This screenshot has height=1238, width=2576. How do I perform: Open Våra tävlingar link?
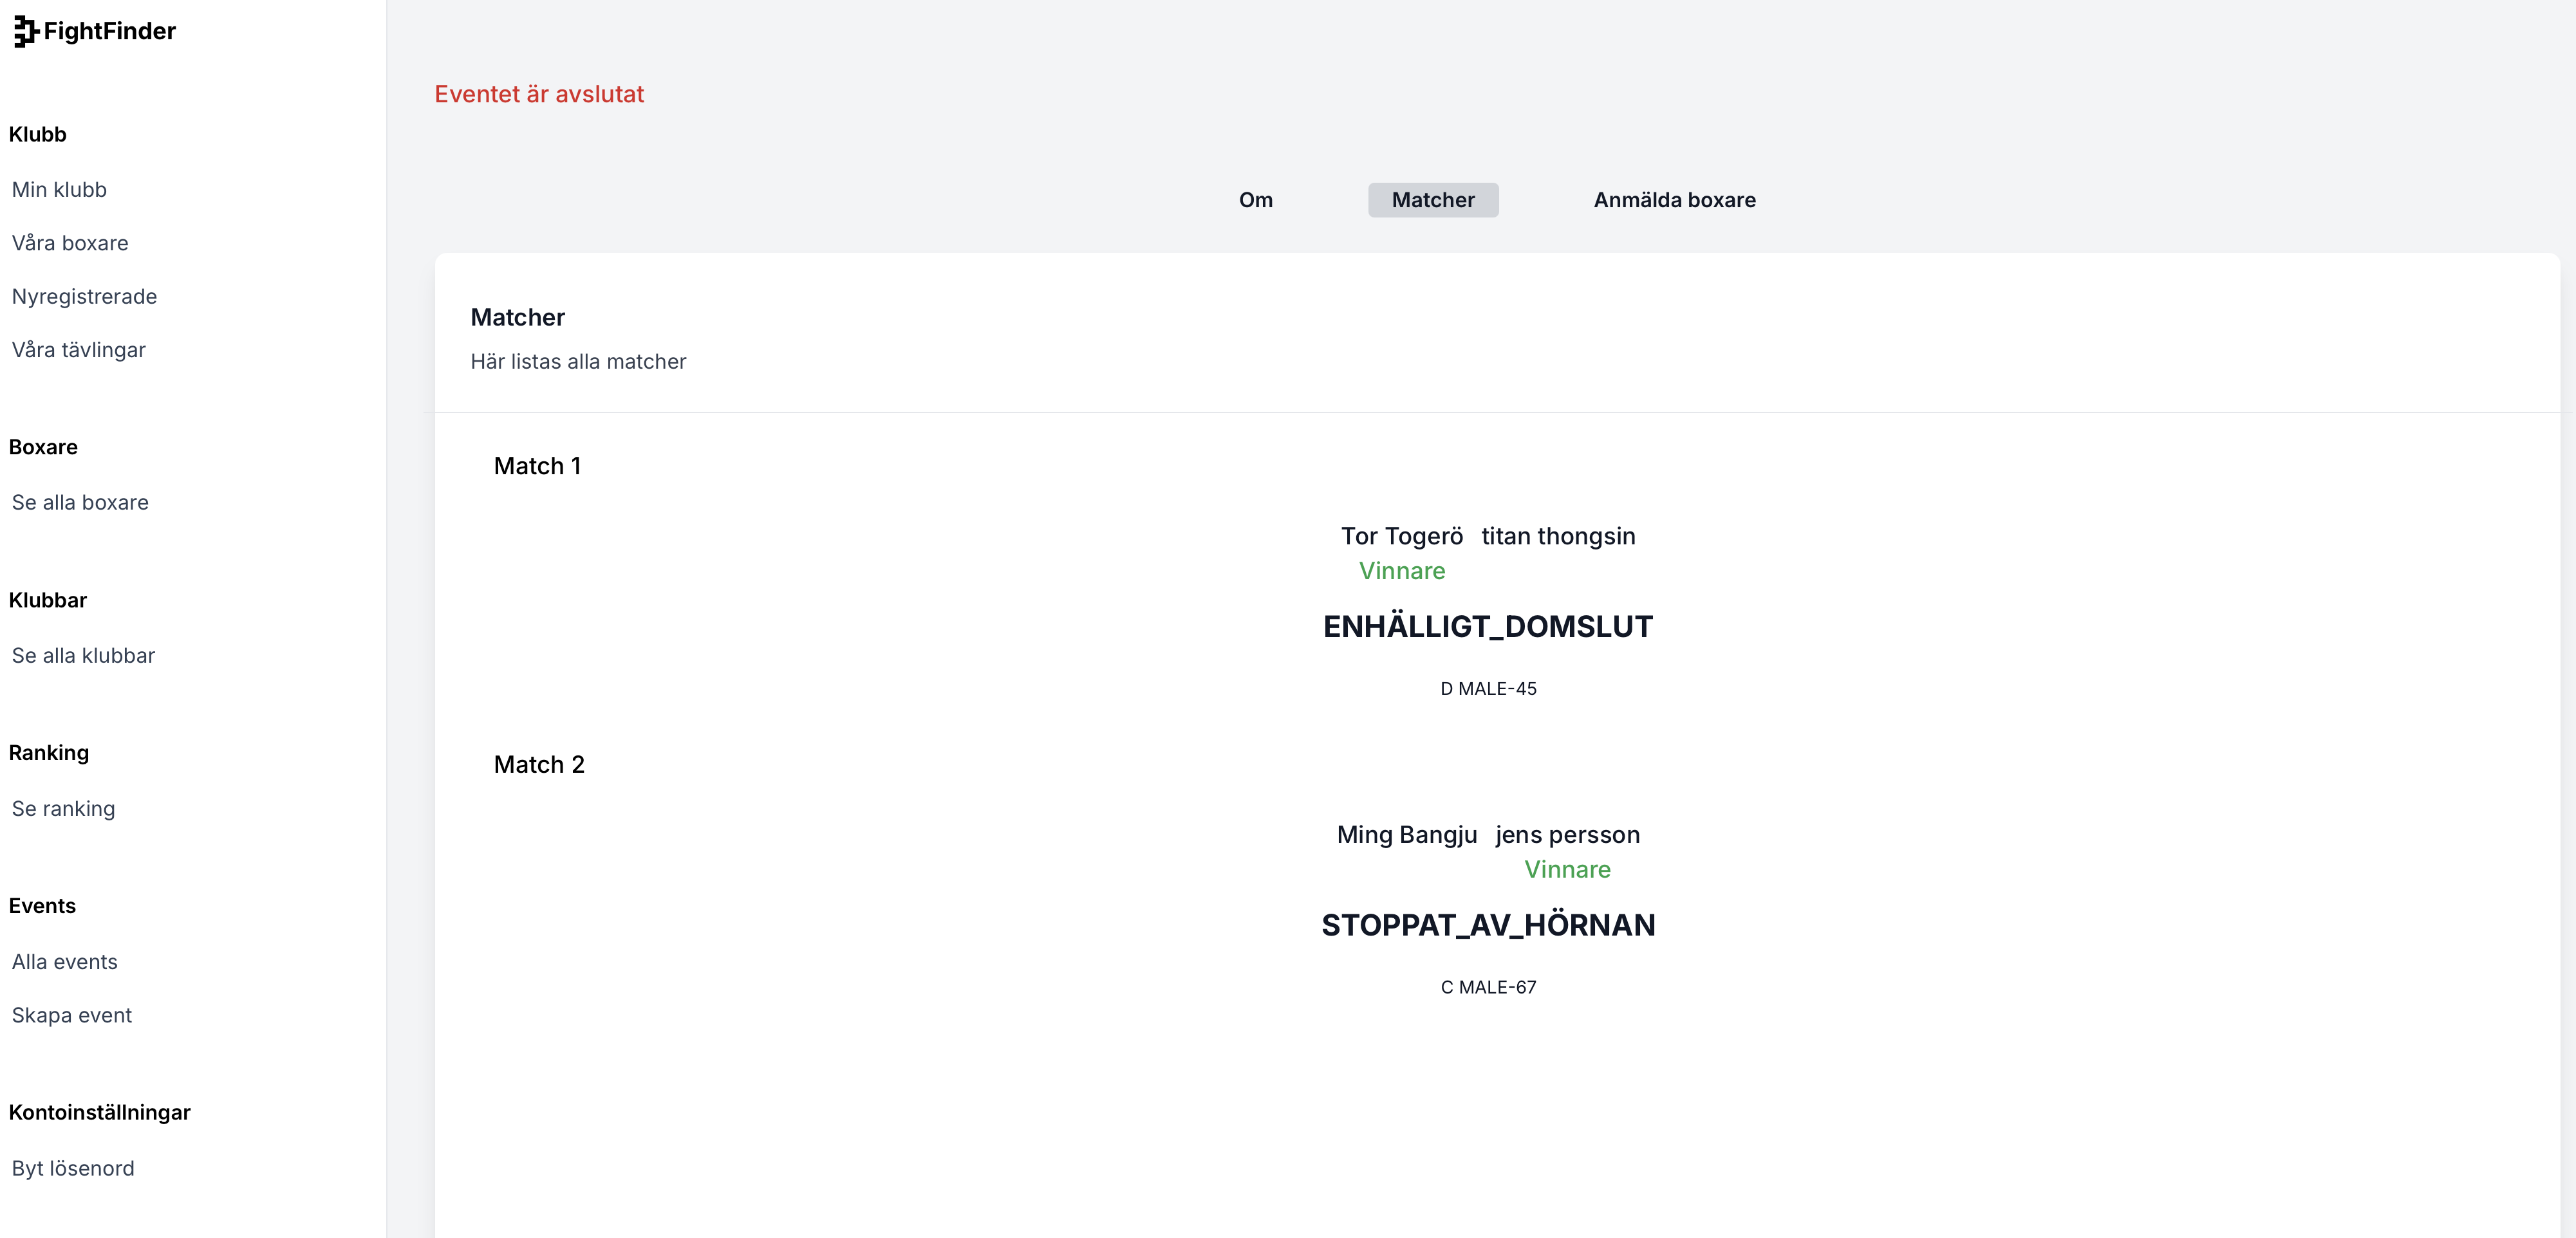pyautogui.click(x=79, y=350)
